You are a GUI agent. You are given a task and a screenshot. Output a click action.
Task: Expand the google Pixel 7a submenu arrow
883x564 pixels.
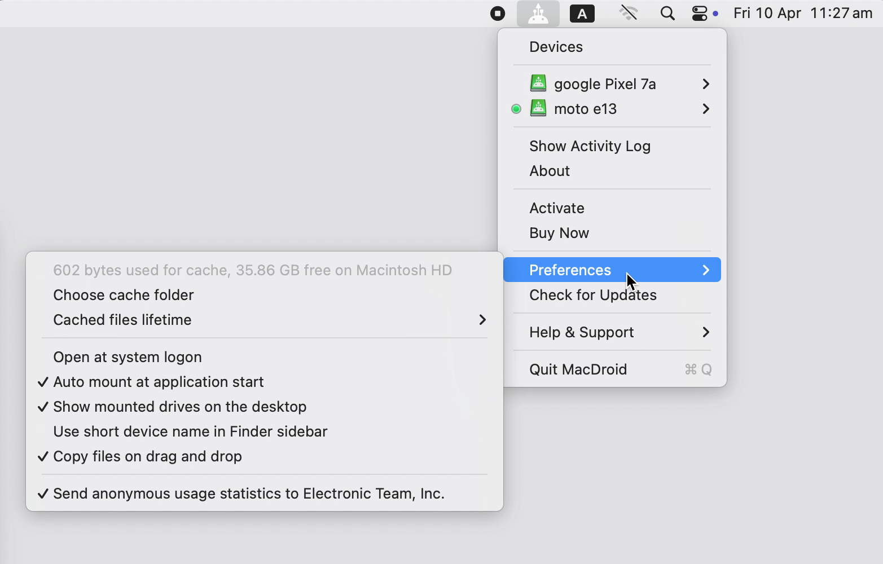[706, 84]
